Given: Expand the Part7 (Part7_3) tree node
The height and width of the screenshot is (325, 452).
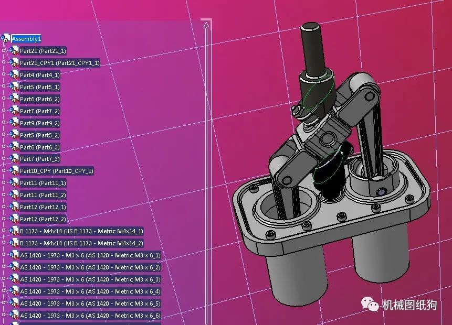Looking at the screenshot, I should [4, 158].
